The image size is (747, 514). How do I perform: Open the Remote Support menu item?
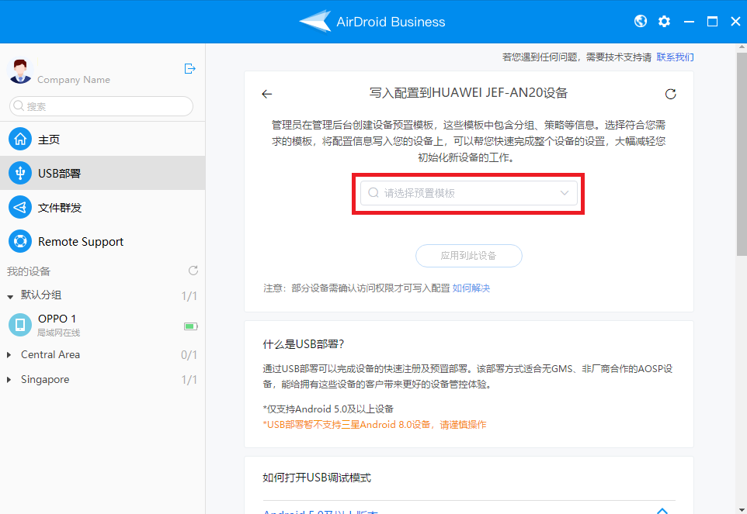click(x=102, y=242)
